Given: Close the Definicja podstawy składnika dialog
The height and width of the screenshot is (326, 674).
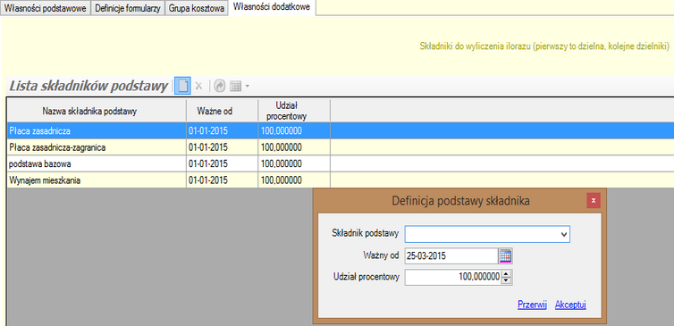Looking at the screenshot, I should 594,201.
